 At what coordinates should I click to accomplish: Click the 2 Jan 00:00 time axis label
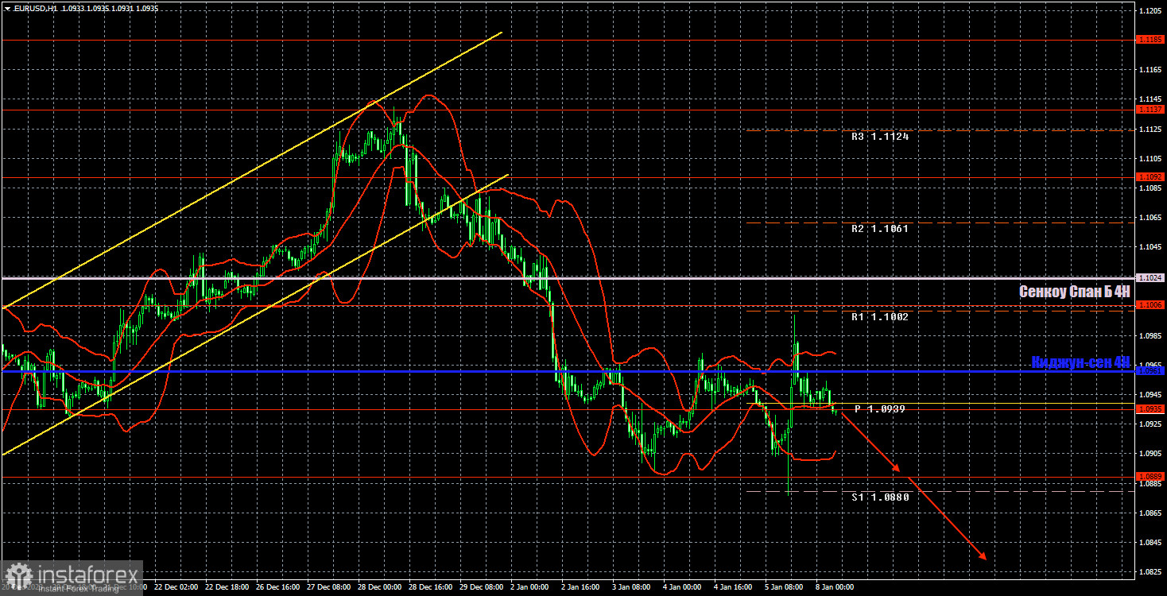[x=530, y=587]
